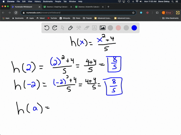This screenshot has height=135, width=181.
Task: Open Spotlight search magnifier
Action: 173,1
